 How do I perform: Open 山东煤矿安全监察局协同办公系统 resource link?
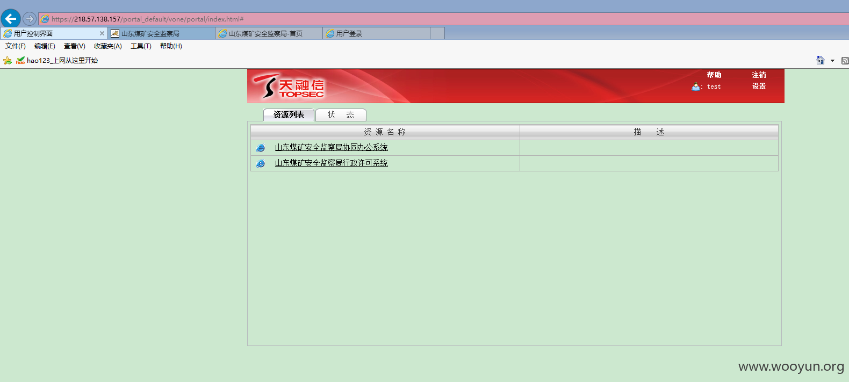[x=331, y=147]
